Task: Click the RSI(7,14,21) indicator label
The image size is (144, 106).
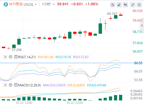Action: (x=27, y=57)
